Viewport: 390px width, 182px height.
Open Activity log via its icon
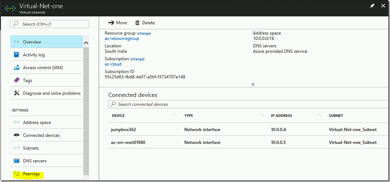point(16,55)
